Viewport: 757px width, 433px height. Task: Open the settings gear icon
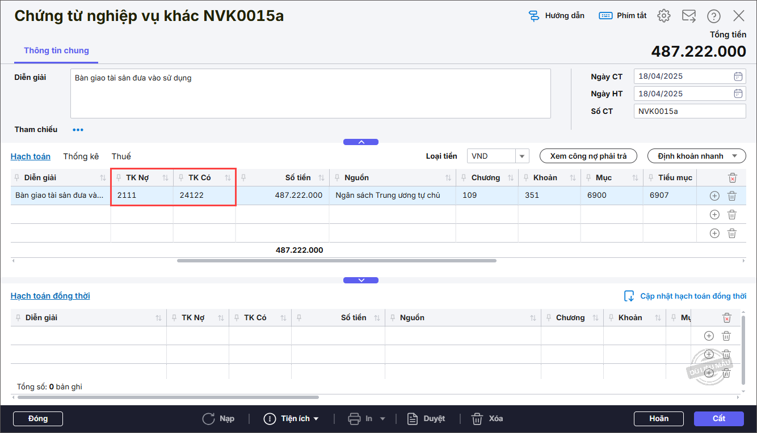663,16
